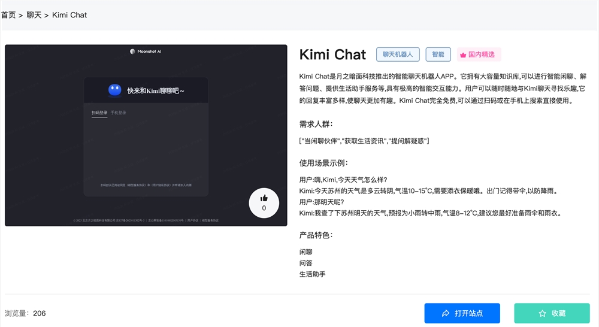Image resolution: width=599 pixels, height=327 pixels.
Task: Click the blue Kimi mascot avatar
Action: tap(114, 90)
